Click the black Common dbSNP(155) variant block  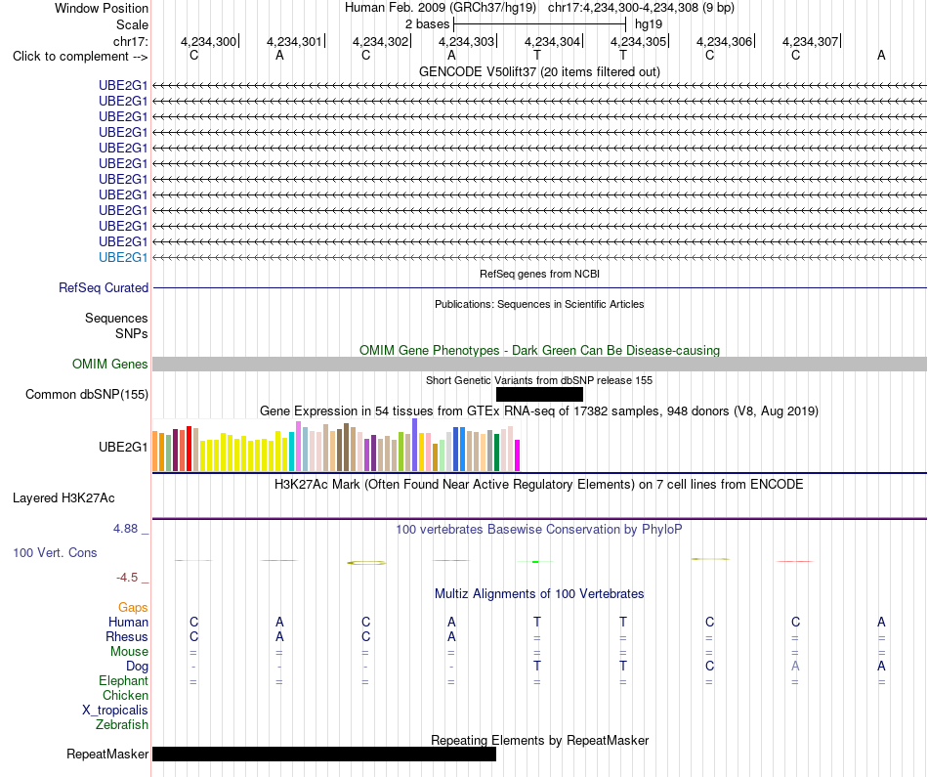pyautogui.click(x=539, y=395)
